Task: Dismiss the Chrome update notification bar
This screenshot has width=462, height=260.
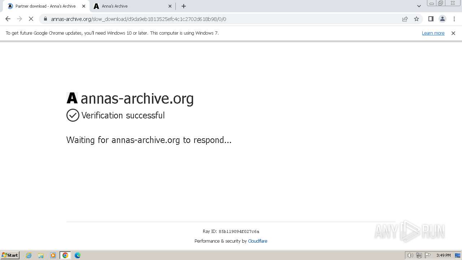Action: point(453,33)
